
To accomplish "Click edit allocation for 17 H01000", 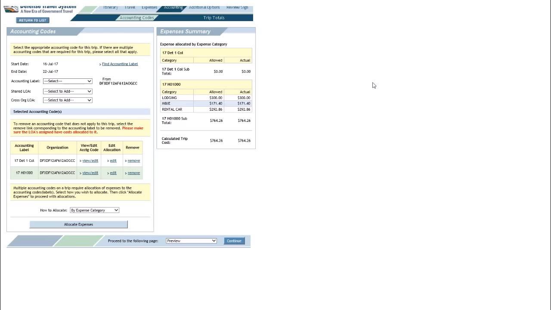I will tap(113, 173).
